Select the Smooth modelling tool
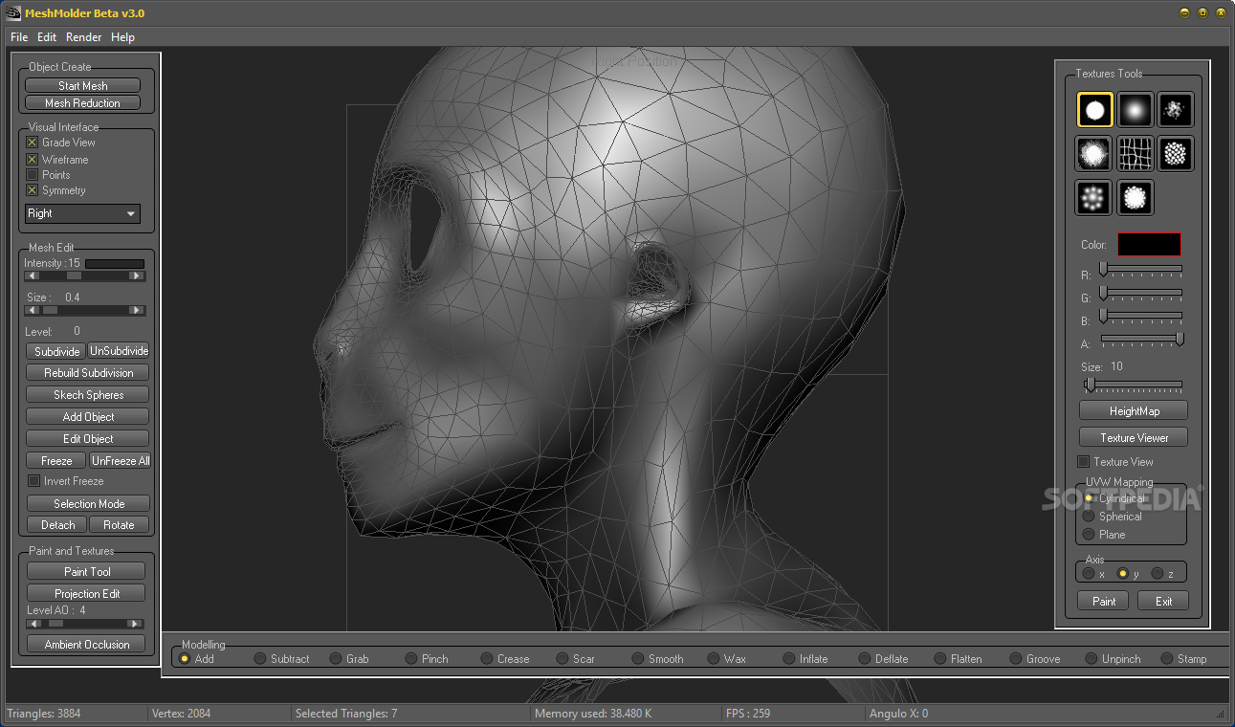The height and width of the screenshot is (727, 1235). [x=638, y=658]
